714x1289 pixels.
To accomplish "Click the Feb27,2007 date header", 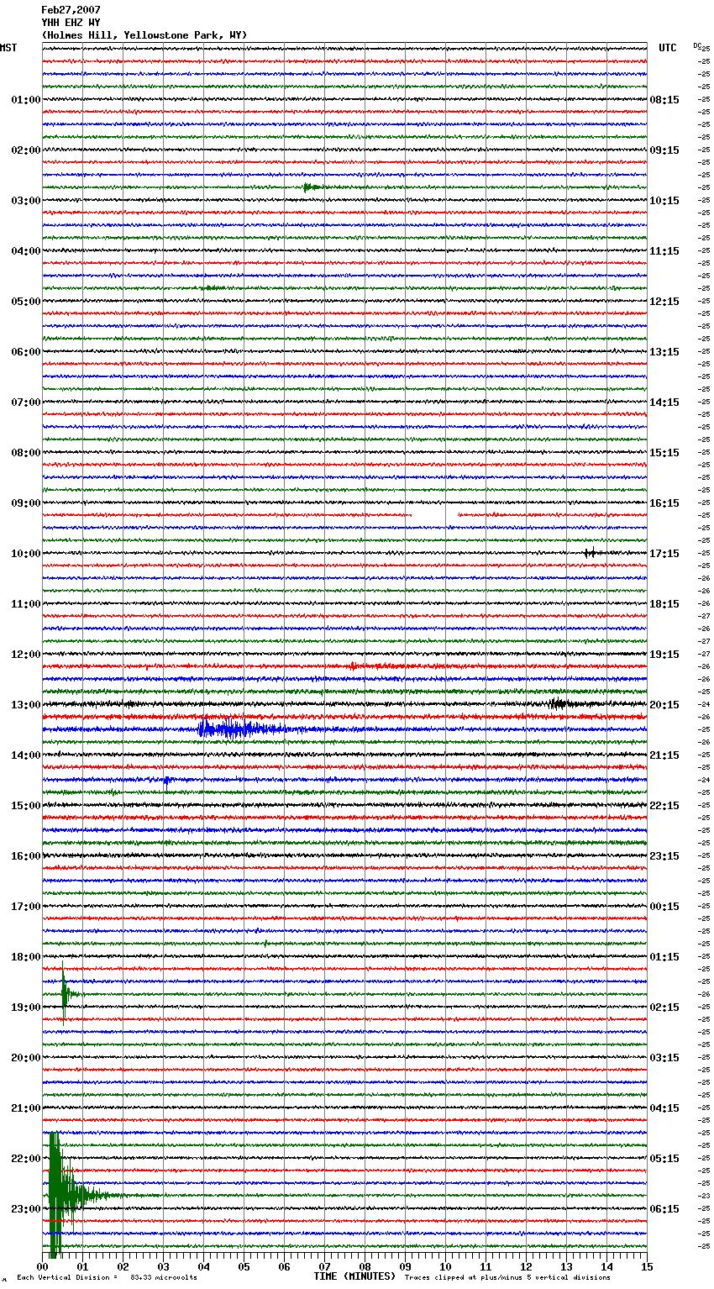I will coord(71,10).
